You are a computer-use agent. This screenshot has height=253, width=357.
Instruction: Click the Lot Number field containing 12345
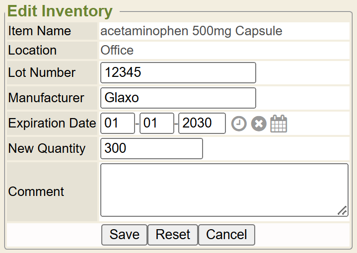pyautogui.click(x=178, y=73)
